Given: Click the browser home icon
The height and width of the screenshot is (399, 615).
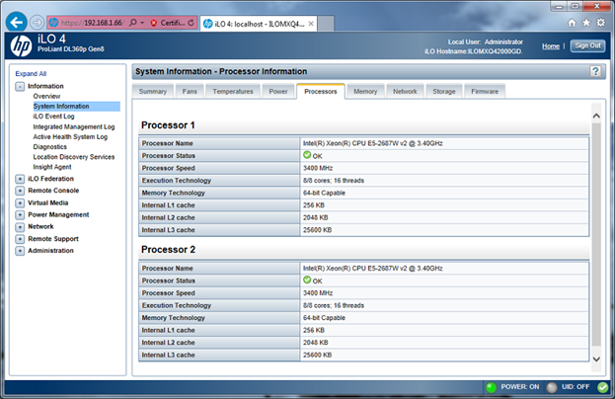Looking at the screenshot, I should (x=572, y=23).
